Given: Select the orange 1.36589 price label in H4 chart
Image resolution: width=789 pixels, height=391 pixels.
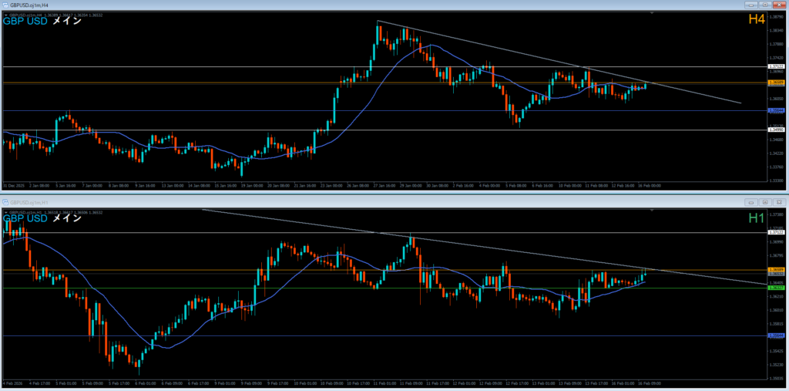Looking at the screenshot, I should pyautogui.click(x=777, y=82).
